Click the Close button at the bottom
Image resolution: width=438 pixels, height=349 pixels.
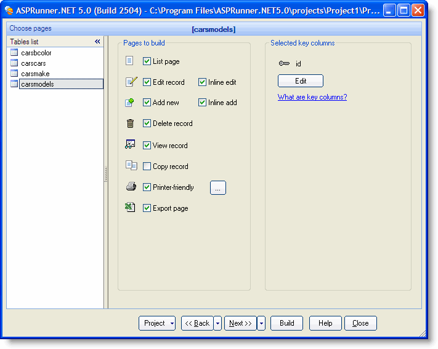pos(360,323)
